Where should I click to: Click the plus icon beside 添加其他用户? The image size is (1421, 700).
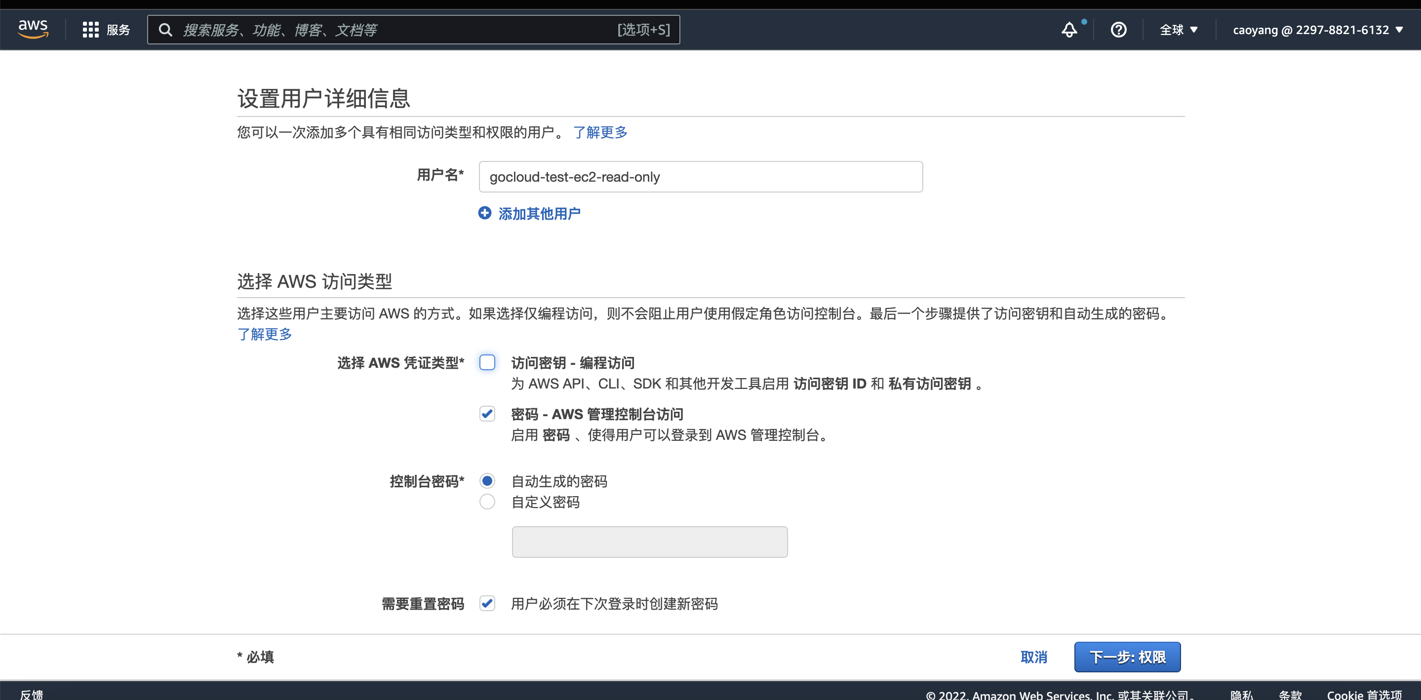tap(484, 213)
